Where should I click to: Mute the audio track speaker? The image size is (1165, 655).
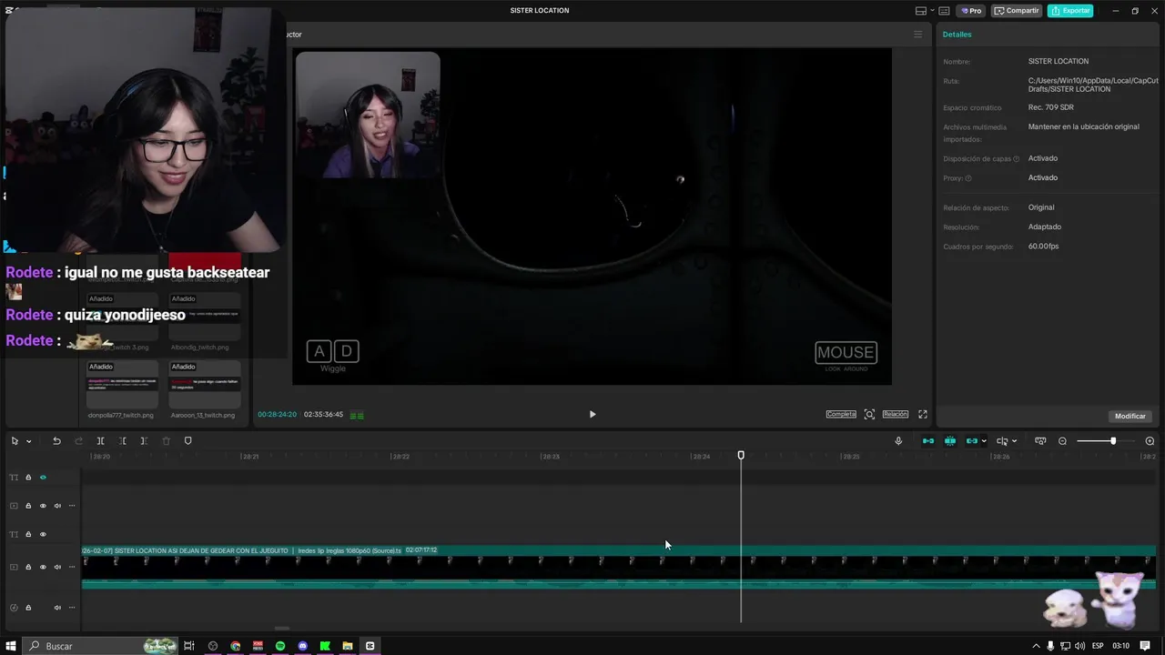pyautogui.click(x=57, y=608)
